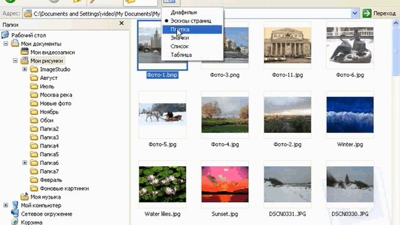Choose Таблица view option
The width and height of the screenshot is (400, 225).
point(192,54)
